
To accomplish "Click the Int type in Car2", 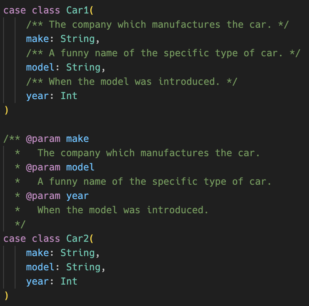I will point(69,281).
